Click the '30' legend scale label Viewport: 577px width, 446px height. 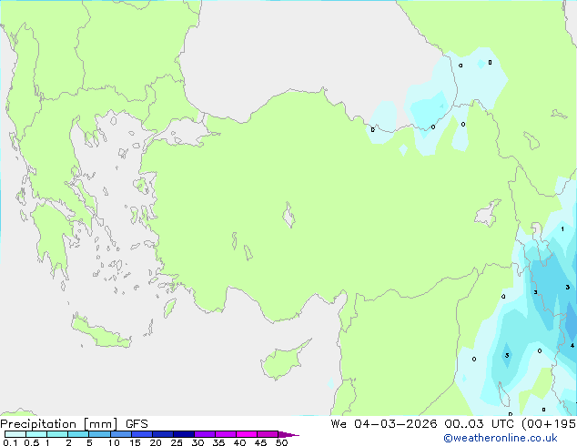(x=197, y=442)
